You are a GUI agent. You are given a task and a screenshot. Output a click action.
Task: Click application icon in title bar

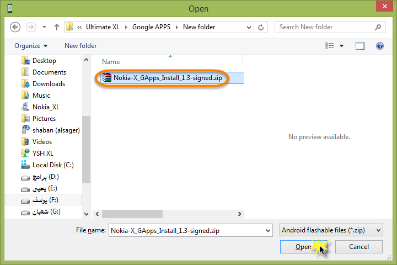pos(9,8)
